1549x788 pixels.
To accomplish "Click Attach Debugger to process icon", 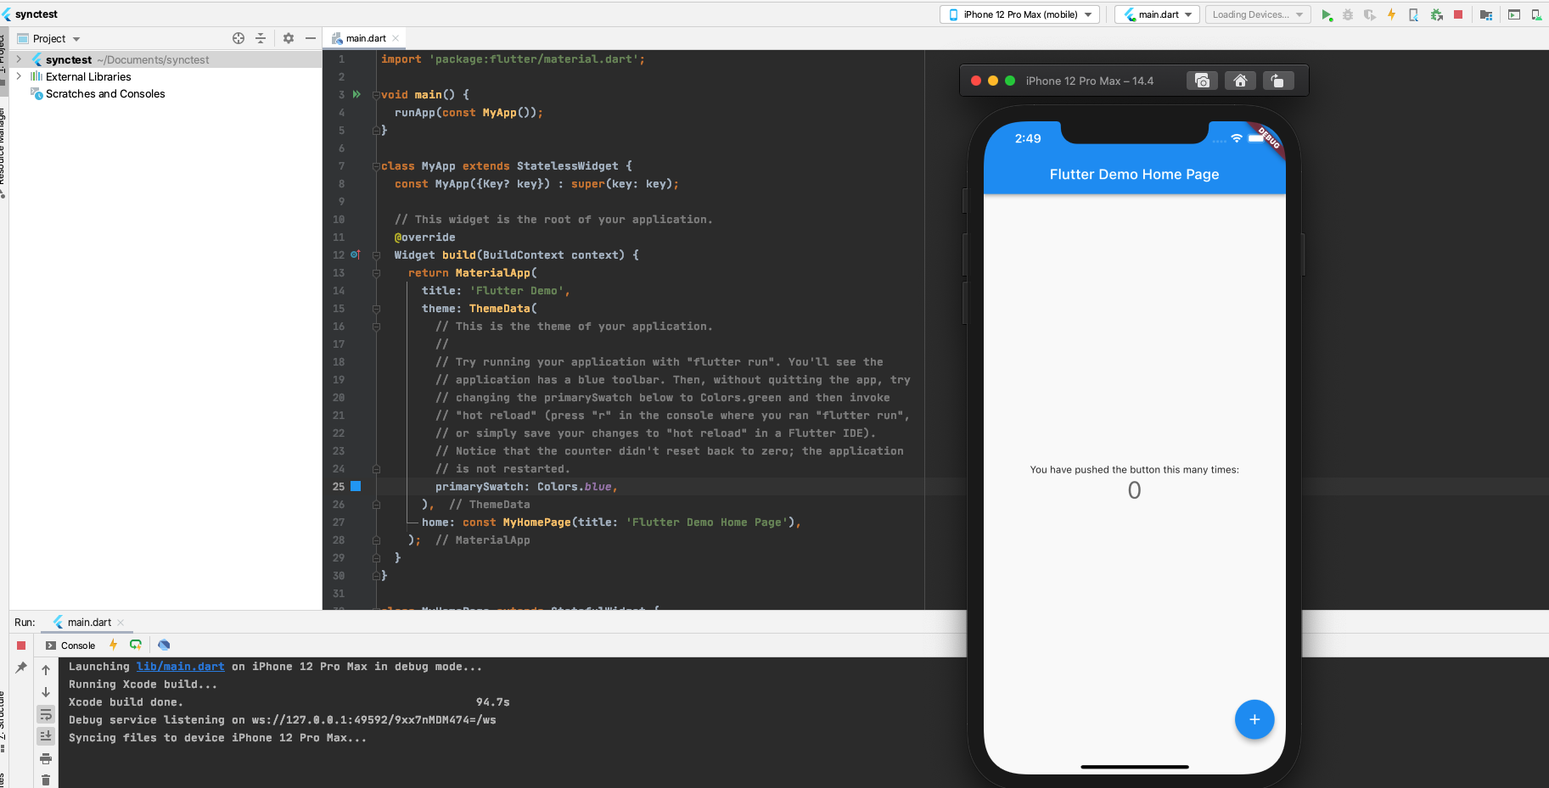I will coord(1436,14).
